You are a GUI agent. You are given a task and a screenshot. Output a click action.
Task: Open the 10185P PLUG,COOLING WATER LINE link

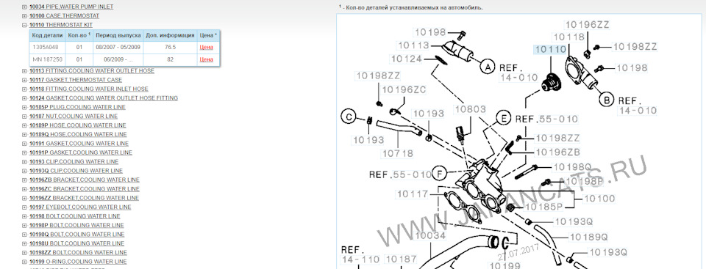[77, 107]
